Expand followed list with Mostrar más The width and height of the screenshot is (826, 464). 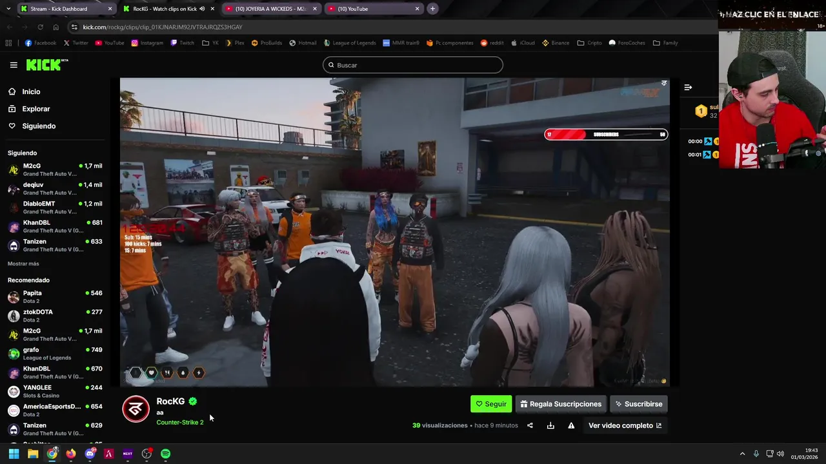click(23, 264)
